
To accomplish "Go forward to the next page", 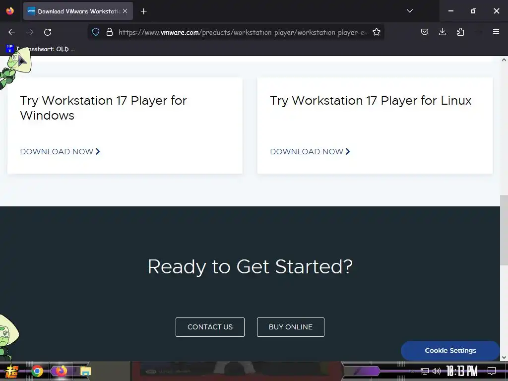I will (30, 32).
